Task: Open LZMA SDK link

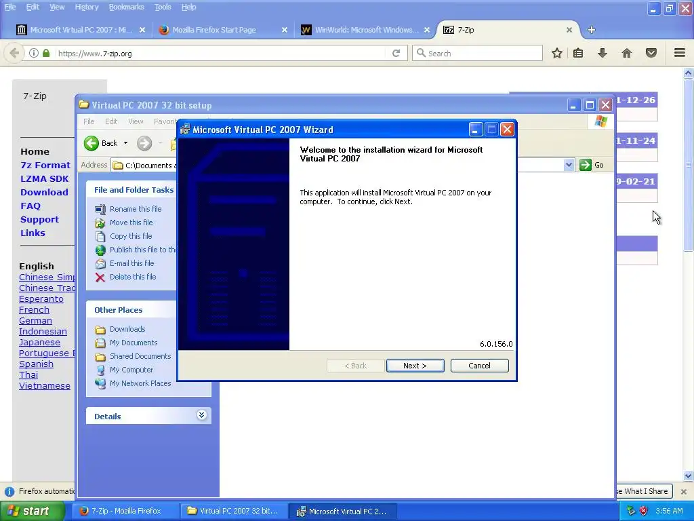Action: tap(44, 179)
